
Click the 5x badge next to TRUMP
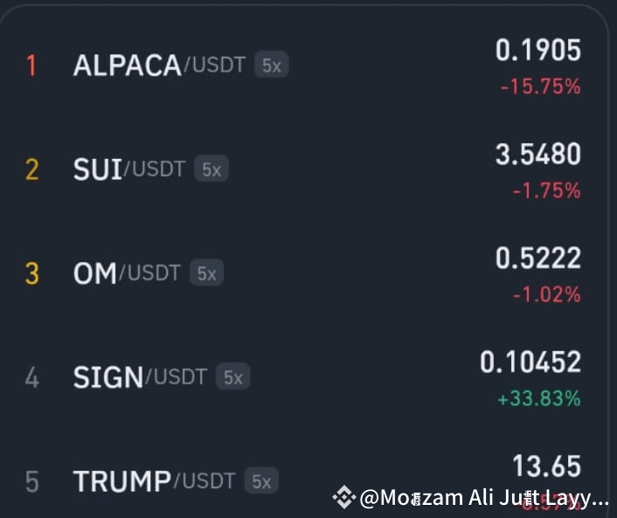(x=261, y=480)
